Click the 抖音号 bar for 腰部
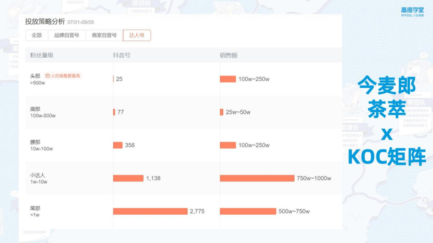 point(118,145)
